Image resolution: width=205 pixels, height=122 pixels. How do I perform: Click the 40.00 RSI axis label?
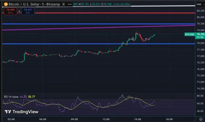200,111
